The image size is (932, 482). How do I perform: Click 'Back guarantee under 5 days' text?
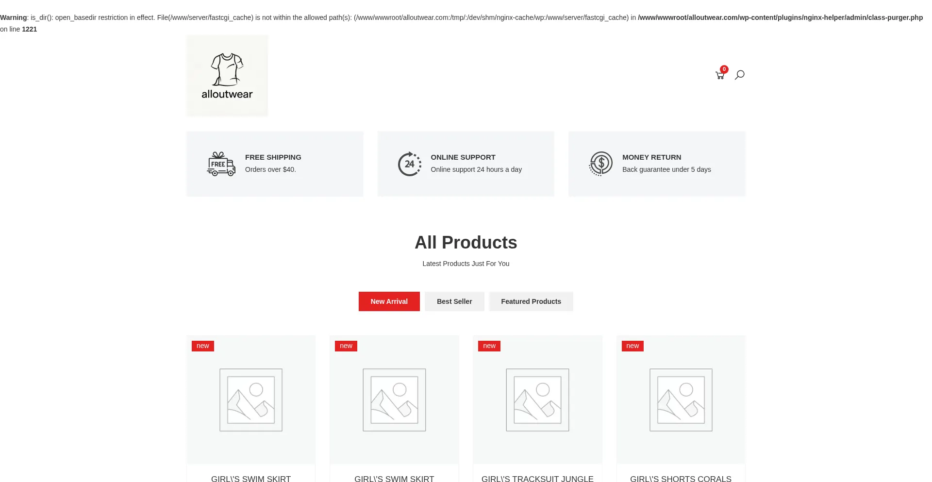[666, 169]
